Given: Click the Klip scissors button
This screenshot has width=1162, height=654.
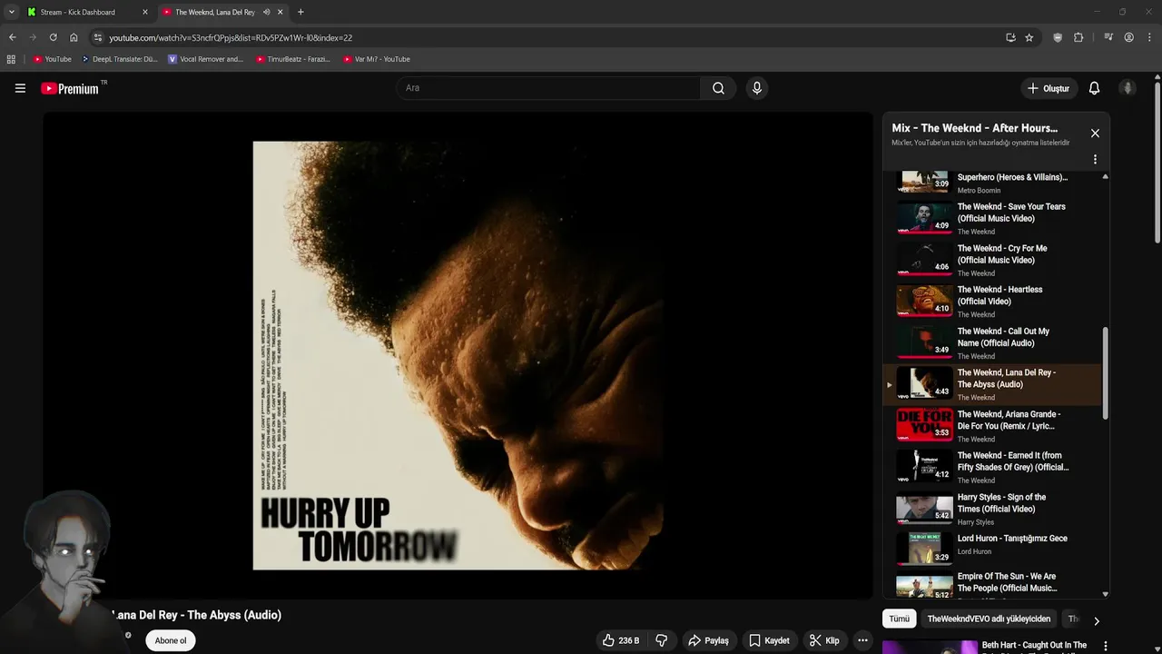Looking at the screenshot, I should click(824, 640).
